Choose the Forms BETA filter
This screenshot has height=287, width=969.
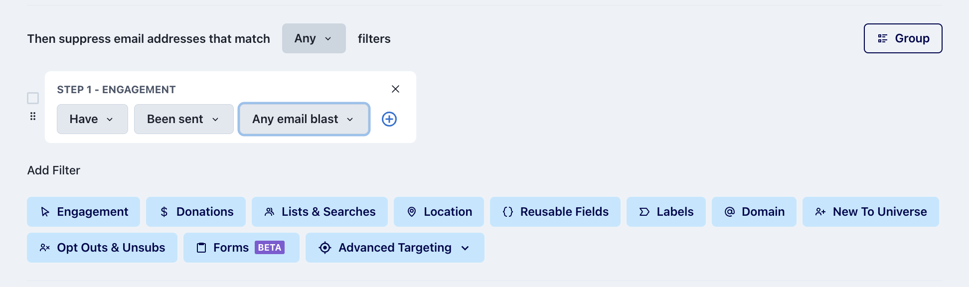241,248
